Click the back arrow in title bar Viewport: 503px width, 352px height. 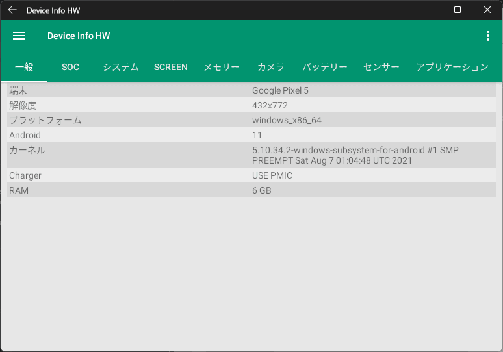[x=12, y=10]
